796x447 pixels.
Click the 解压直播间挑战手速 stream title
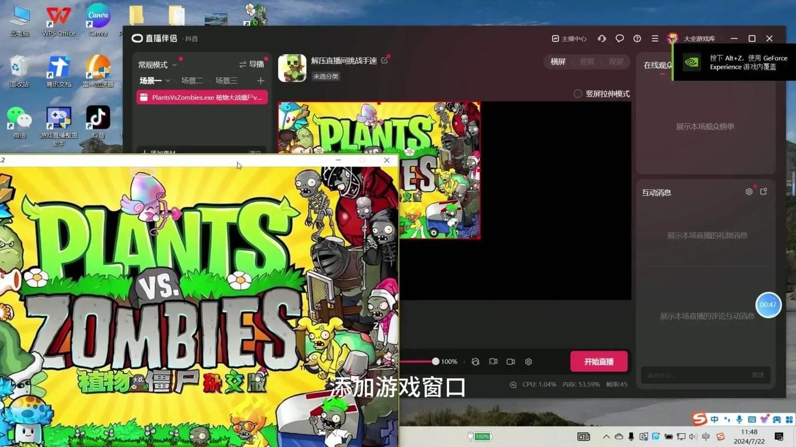(x=344, y=60)
